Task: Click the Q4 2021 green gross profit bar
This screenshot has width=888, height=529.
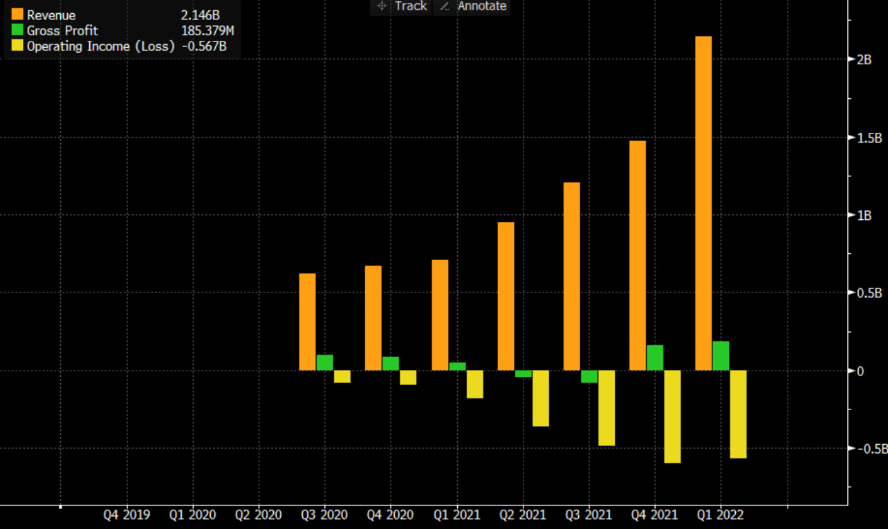Action: pyautogui.click(x=655, y=358)
